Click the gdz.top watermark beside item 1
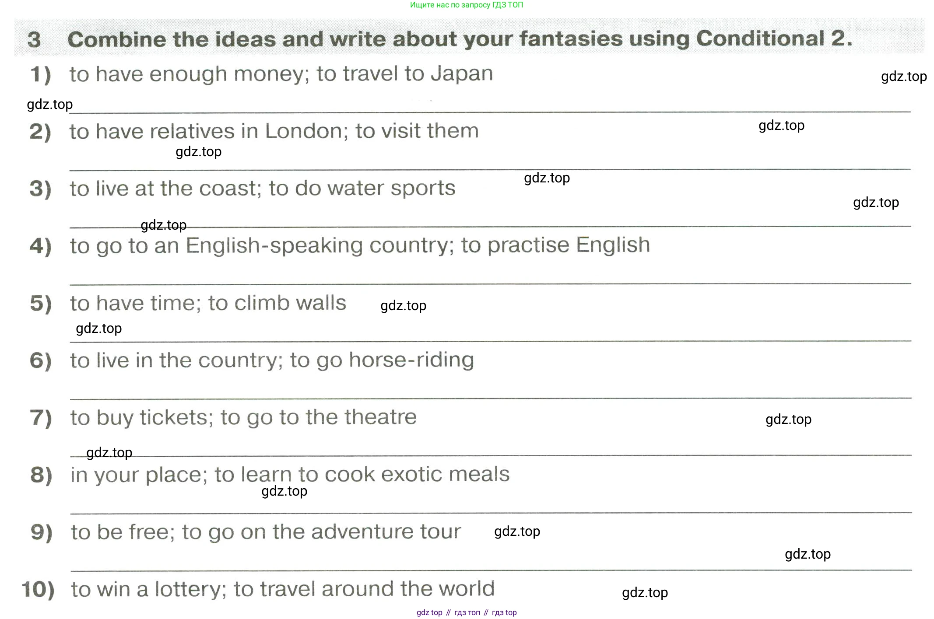The height and width of the screenshot is (619, 934). [x=904, y=77]
